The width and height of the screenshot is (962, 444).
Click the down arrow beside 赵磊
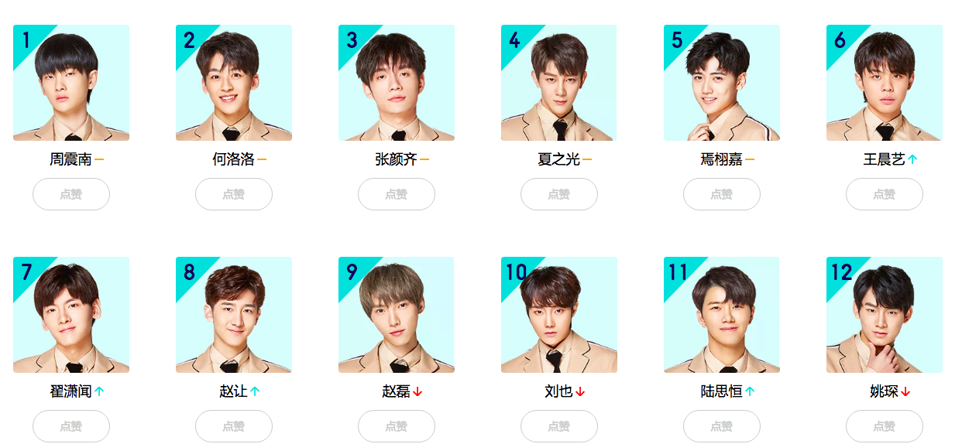click(418, 392)
